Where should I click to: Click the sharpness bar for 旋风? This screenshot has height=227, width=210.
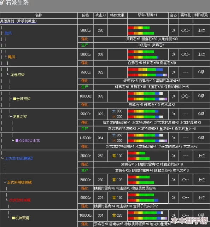[x=141, y=30]
